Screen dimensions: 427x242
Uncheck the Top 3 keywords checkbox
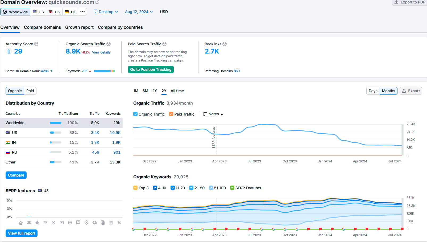click(x=135, y=188)
